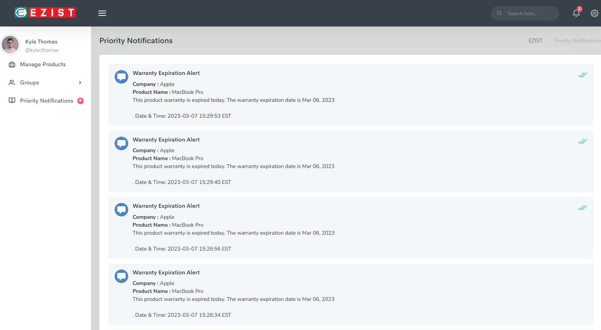Click Kyle Thomas profile avatar
This screenshot has height=330, width=601.
[x=10, y=45]
